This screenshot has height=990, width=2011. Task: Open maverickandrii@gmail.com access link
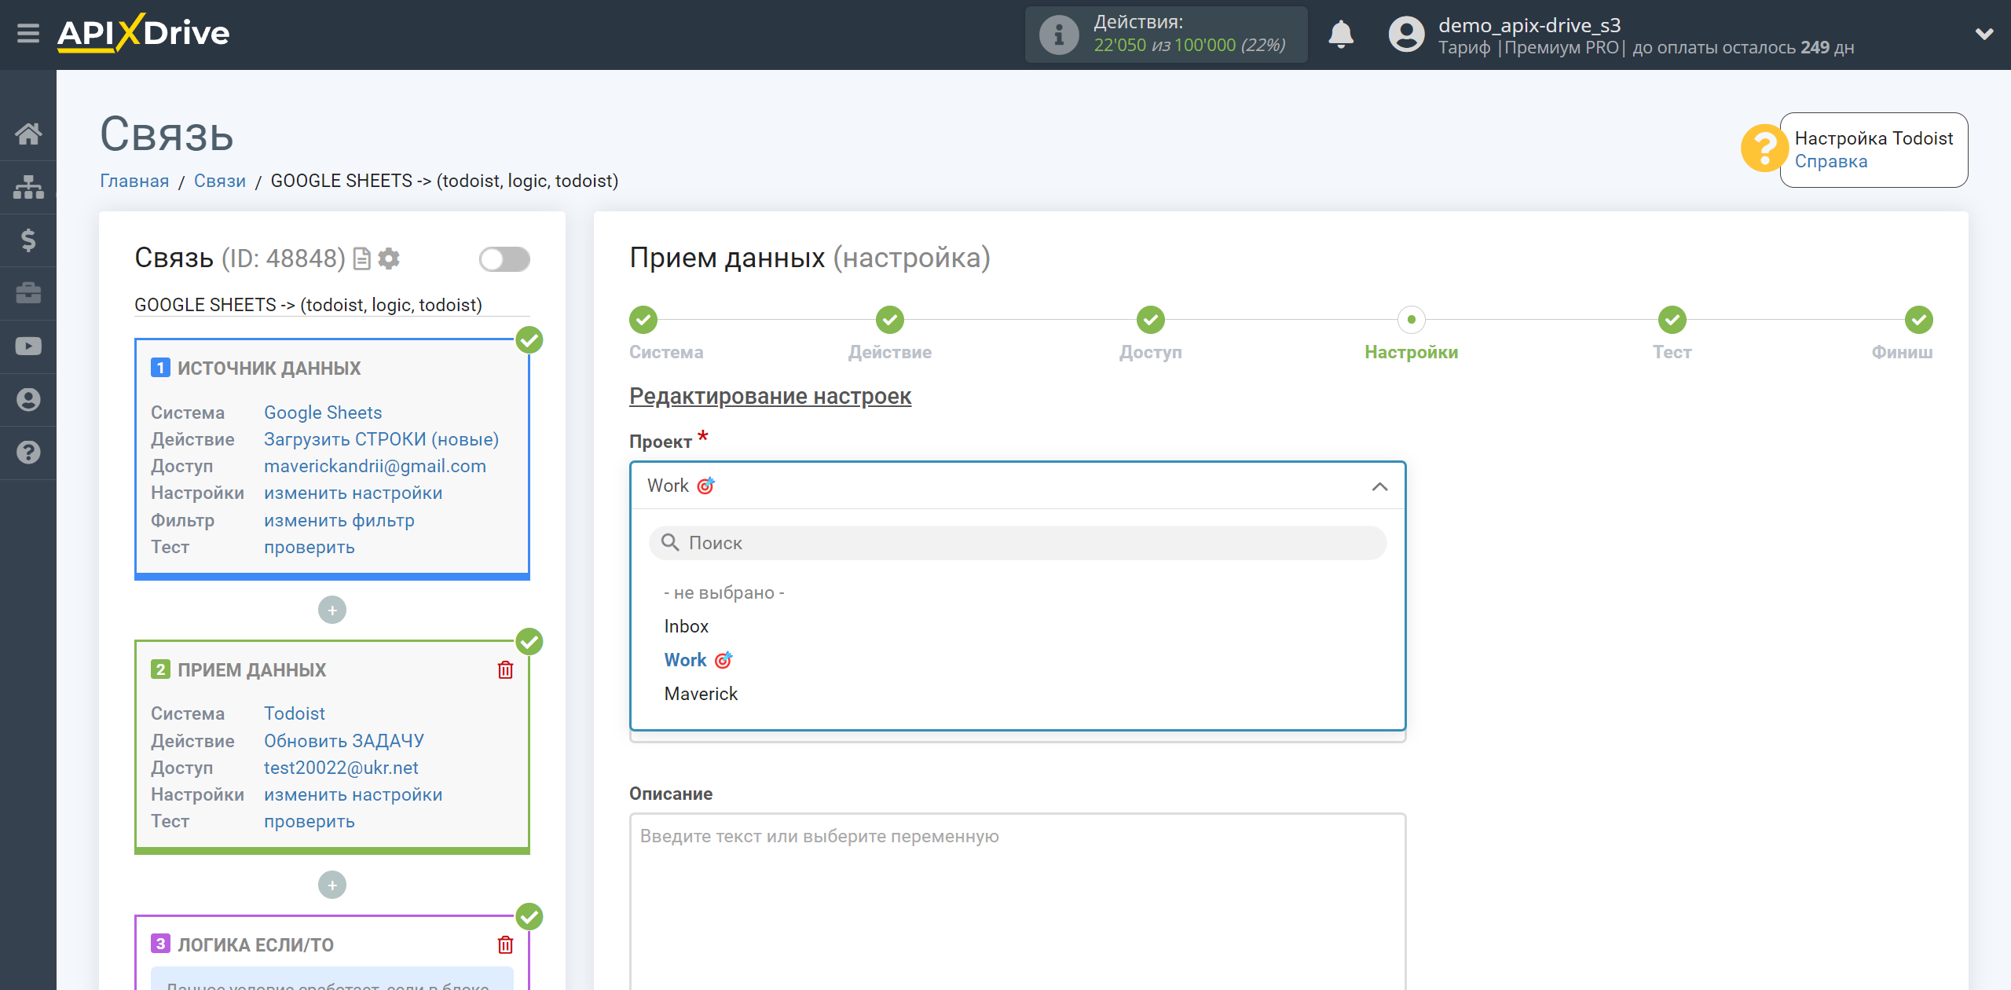375,466
